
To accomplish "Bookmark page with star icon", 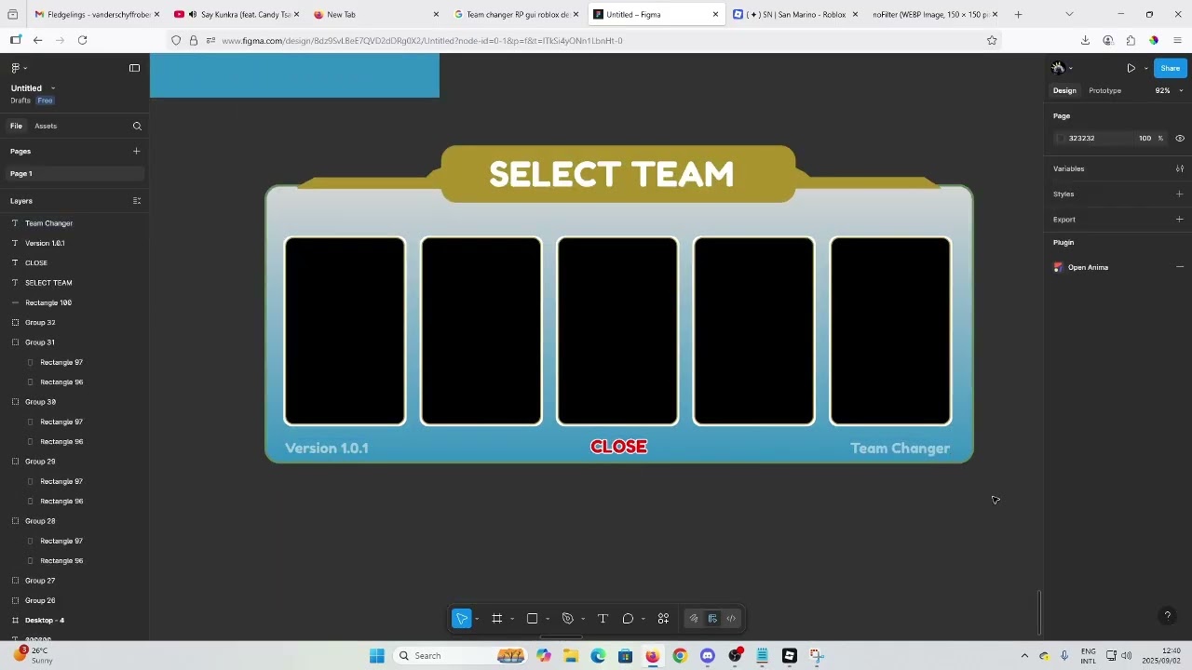I will click(x=992, y=40).
